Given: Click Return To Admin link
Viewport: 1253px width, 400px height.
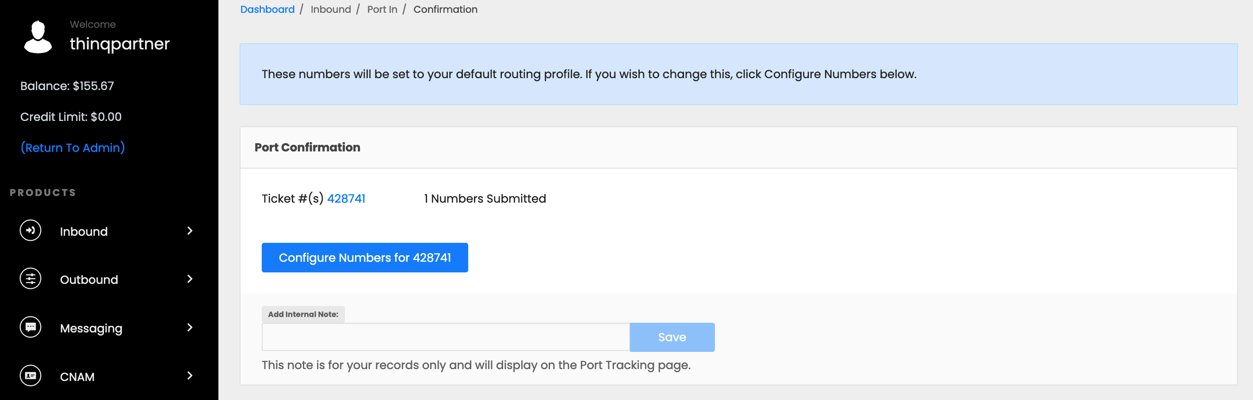Looking at the screenshot, I should pyautogui.click(x=73, y=147).
